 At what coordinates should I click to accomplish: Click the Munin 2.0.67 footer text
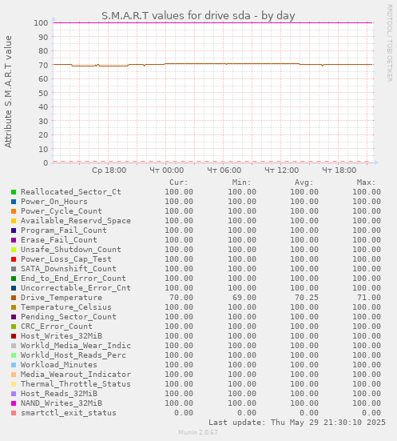pyautogui.click(x=198, y=432)
